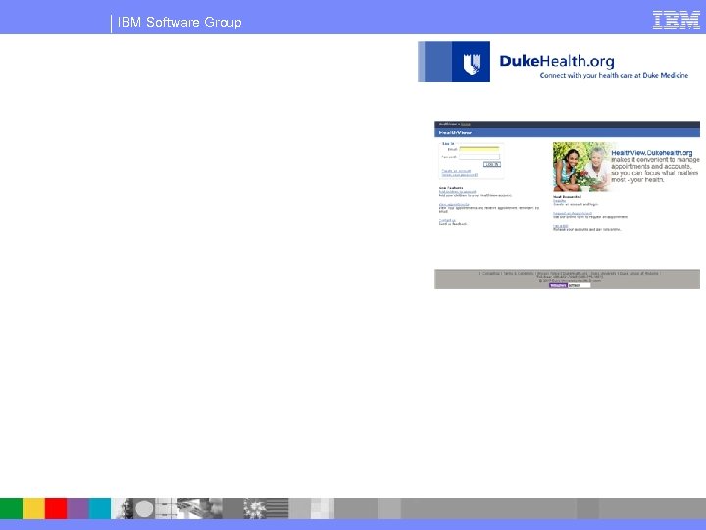Click the red square in bottom strip
Viewport: 706px width, 530px height.
point(56,508)
